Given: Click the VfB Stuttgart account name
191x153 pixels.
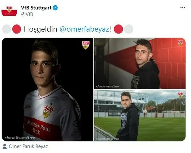Looking at the screenshot, I should pos(36,8).
